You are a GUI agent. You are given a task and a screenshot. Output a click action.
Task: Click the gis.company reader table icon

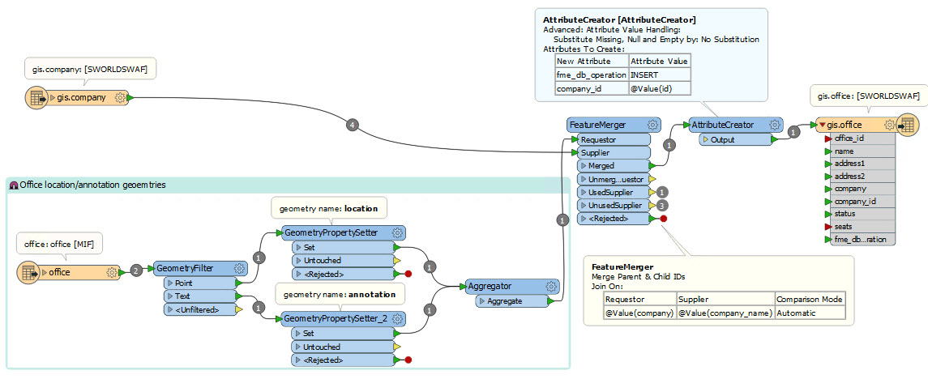click(x=36, y=97)
